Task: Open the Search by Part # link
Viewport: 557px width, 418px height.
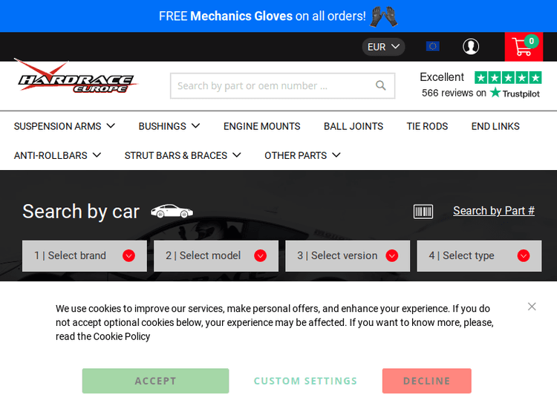Action: click(x=494, y=211)
